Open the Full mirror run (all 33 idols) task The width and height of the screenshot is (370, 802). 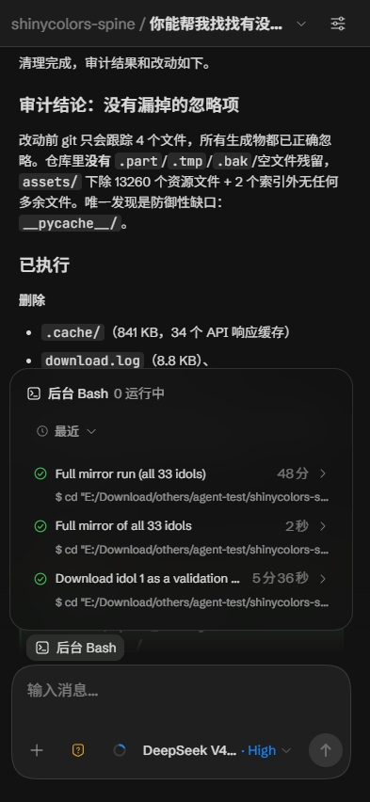tap(181, 484)
